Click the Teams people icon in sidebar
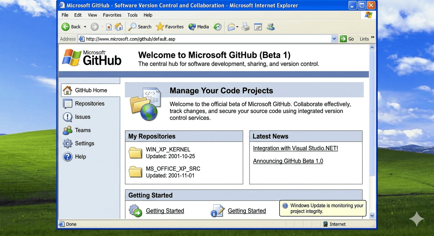 point(68,130)
